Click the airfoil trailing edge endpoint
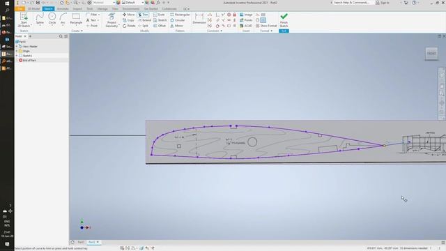446x251 pixels. 384,146
